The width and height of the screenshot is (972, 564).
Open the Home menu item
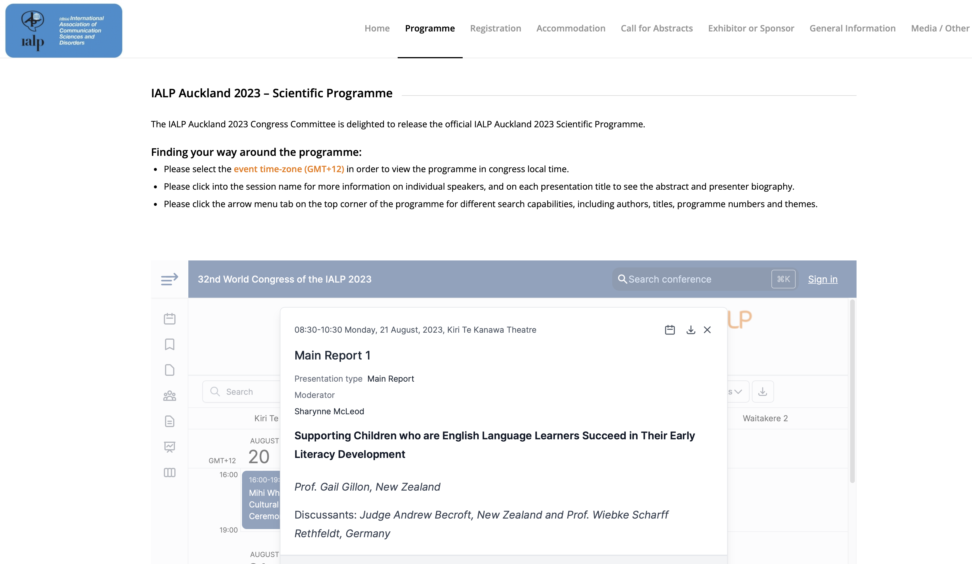(x=377, y=28)
